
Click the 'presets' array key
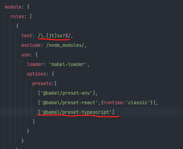(x=42, y=83)
